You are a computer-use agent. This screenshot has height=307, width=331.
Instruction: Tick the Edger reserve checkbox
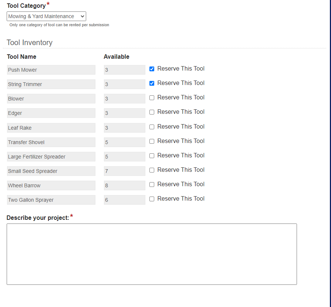pyautogui.click(x=152, y=112)
